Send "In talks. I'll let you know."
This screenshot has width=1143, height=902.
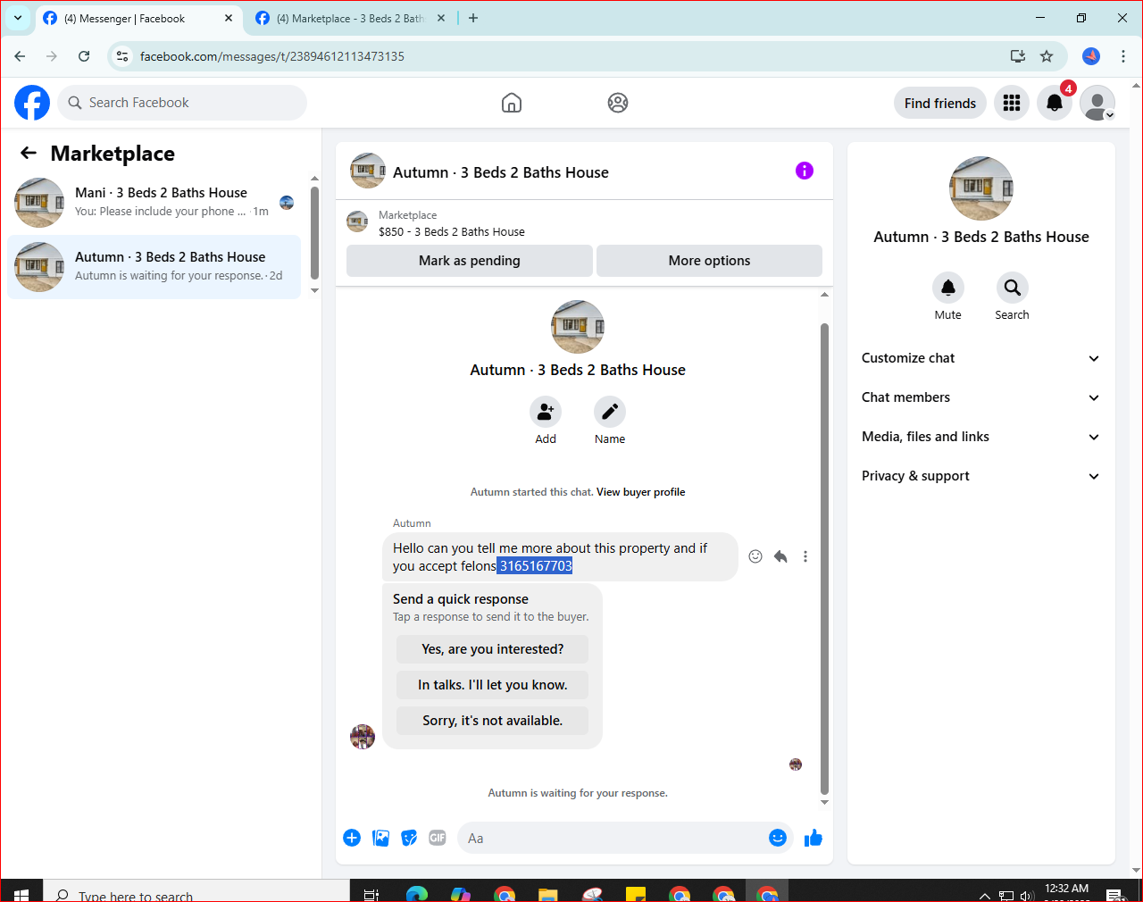click(493, 685)
